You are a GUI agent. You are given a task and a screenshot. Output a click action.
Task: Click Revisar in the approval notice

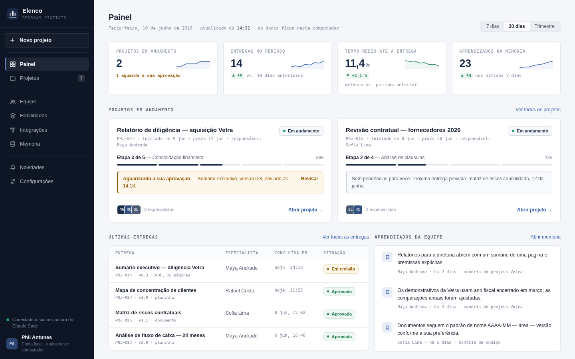(309, 179)
